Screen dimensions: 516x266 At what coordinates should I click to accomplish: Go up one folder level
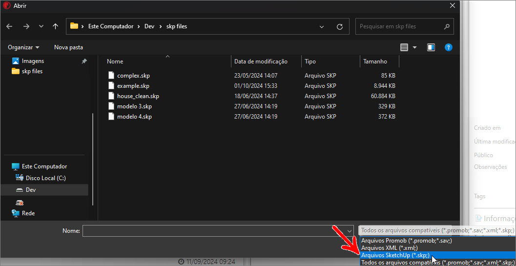[x=55, y=27]
